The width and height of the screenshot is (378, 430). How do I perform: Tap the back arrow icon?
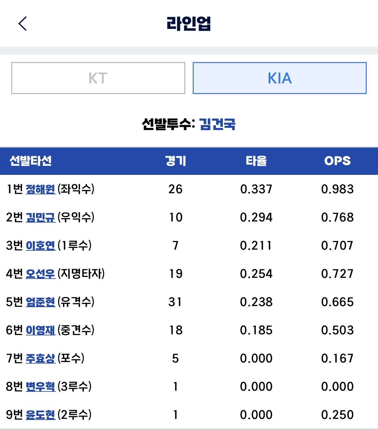23,24
